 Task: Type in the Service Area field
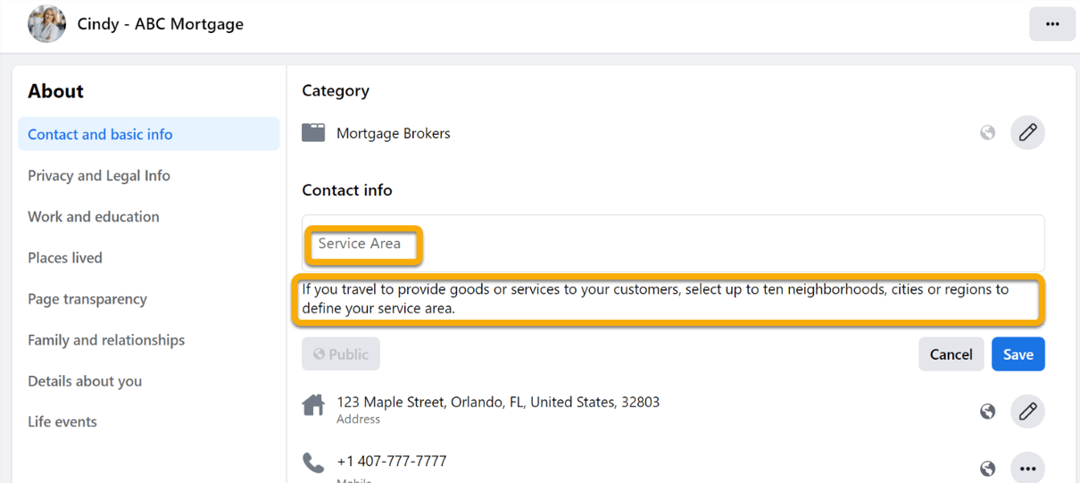pyautogui.click(x=673, y=244)
